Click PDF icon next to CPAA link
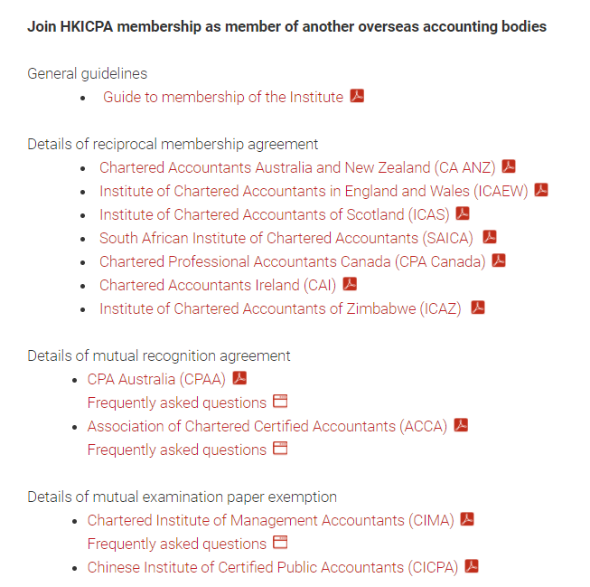 pos(239,378)
